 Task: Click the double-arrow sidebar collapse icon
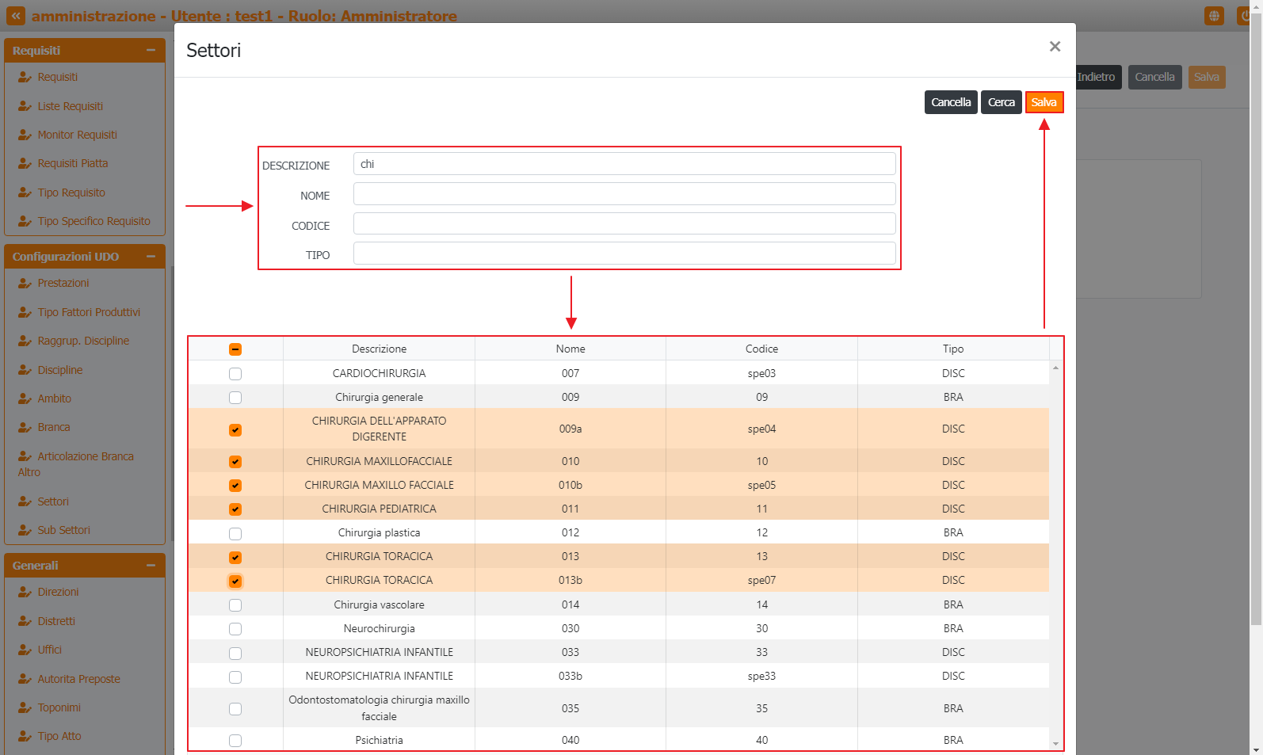point(16,16)
